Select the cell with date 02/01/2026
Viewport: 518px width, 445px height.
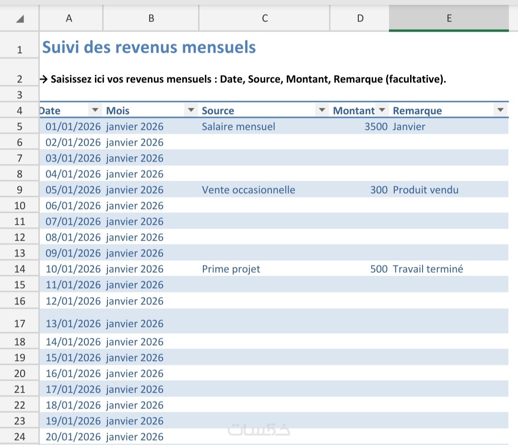(x=71, y=142)
